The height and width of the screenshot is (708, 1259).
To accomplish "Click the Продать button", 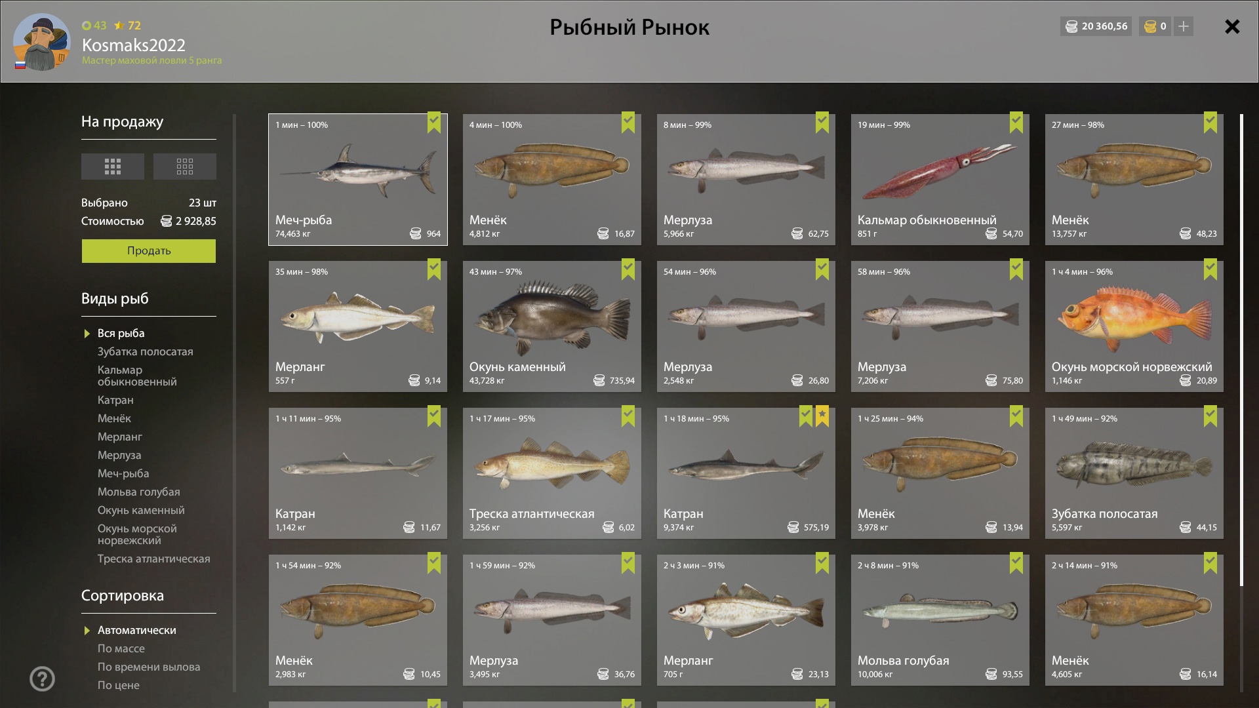I will [x=149, y=250].
